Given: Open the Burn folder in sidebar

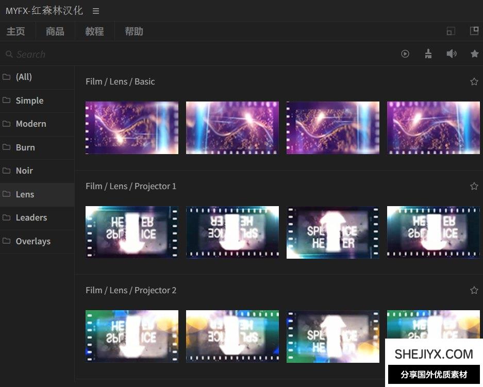Looking at the screenshot, I should point(25,147).
